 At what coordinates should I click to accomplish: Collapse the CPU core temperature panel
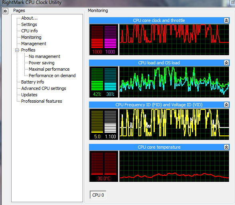tap(226, 147)
